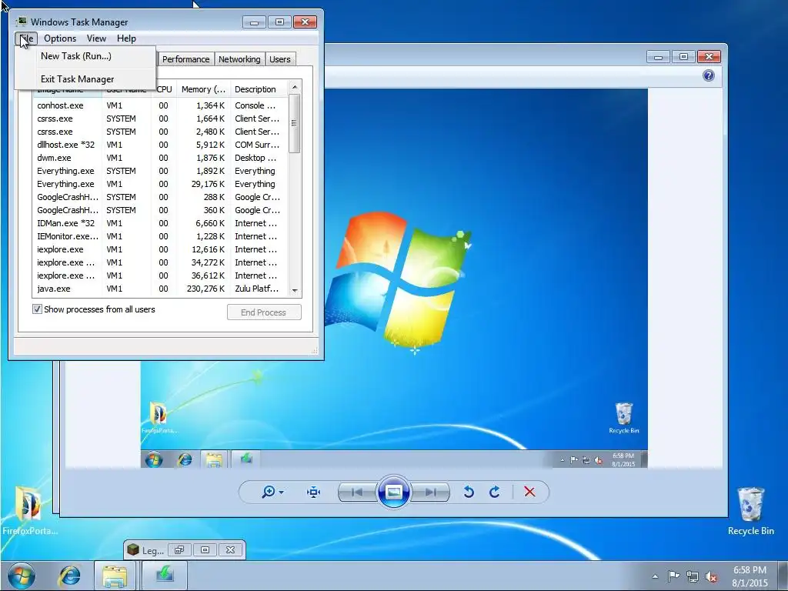Select the Recycle Bin desktop icon
The image size is (788, 591).
[751, 511]
